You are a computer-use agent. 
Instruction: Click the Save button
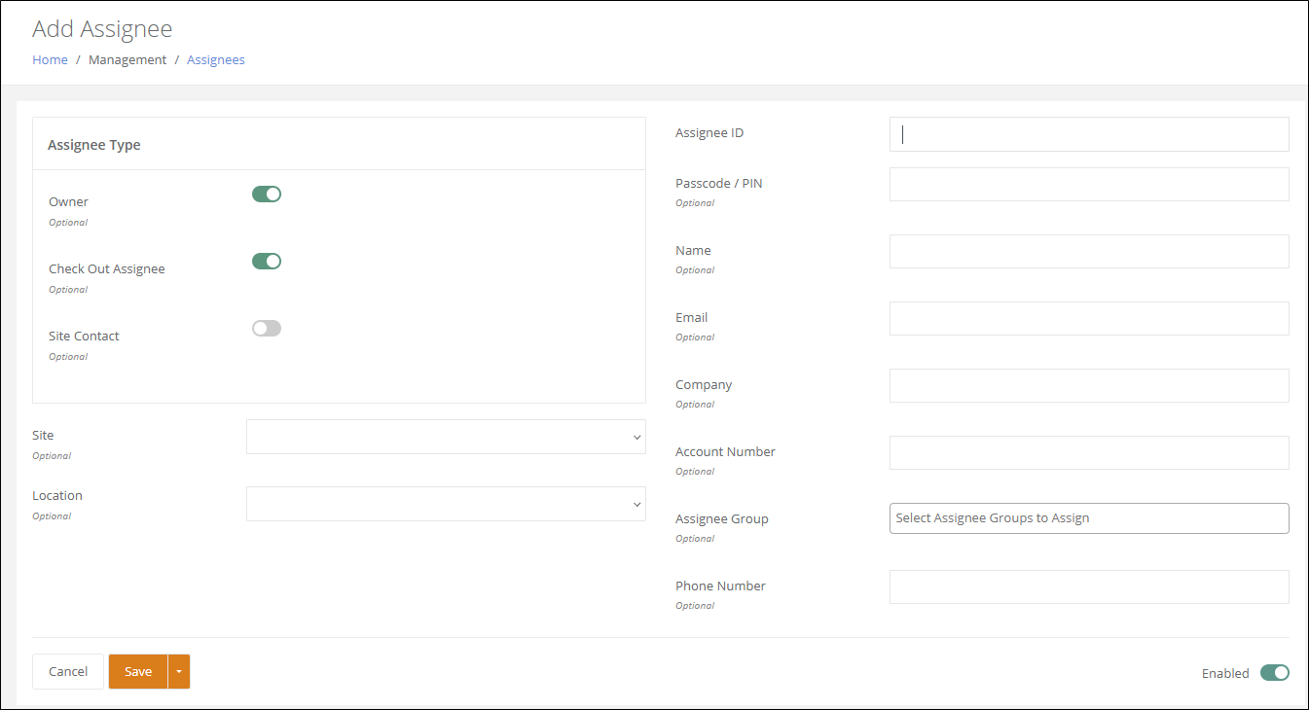(x=138, y=671)
